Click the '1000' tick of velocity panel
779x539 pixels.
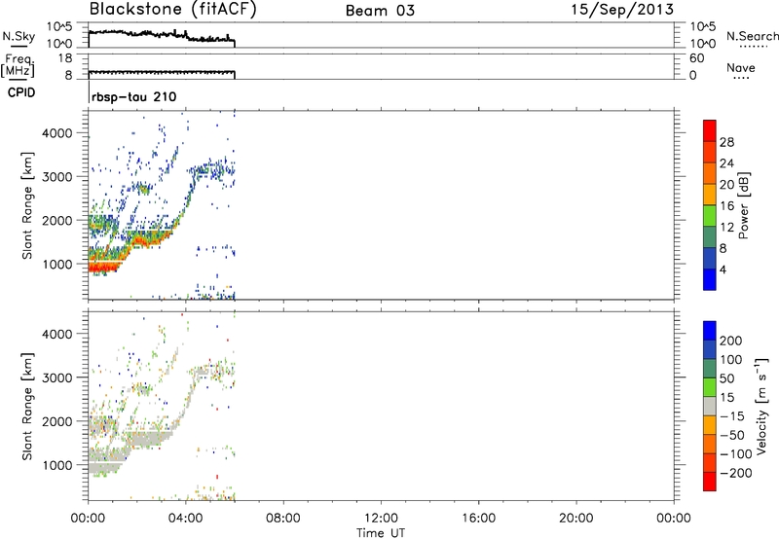click(57, 465)
